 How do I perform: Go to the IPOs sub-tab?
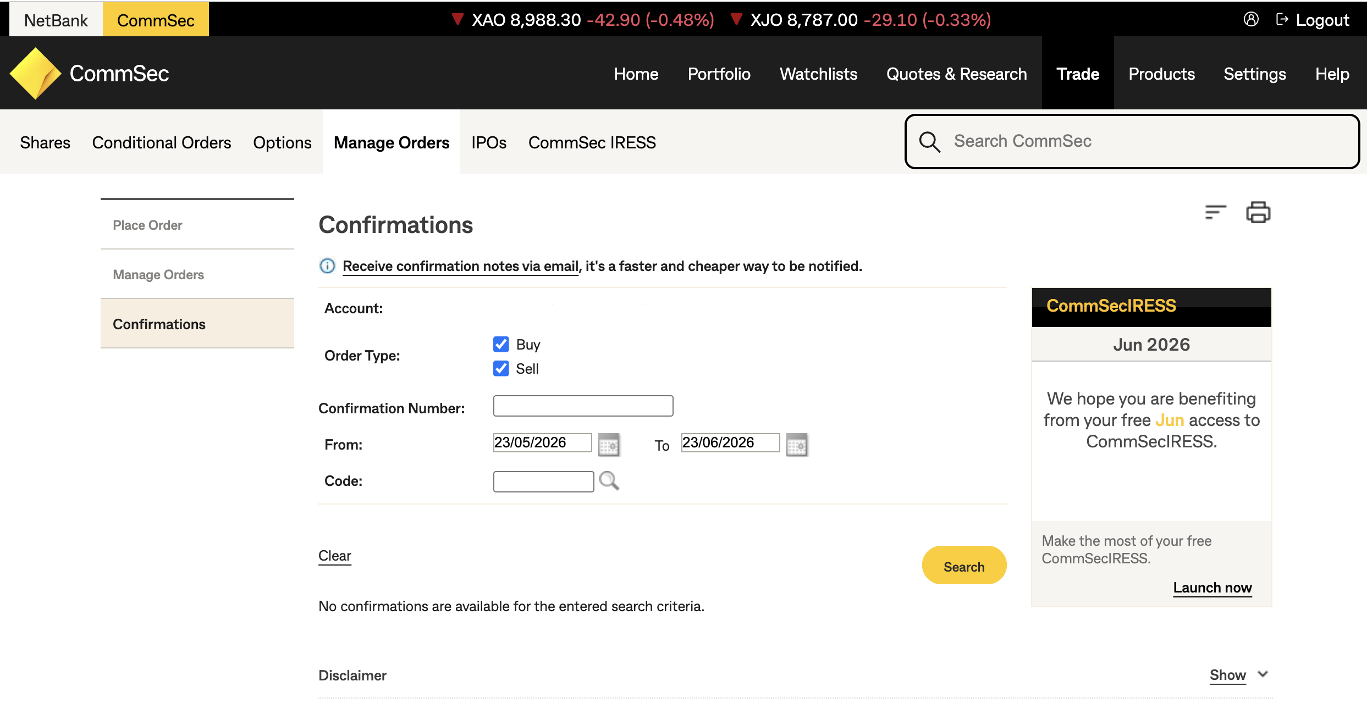coord(489,142)
